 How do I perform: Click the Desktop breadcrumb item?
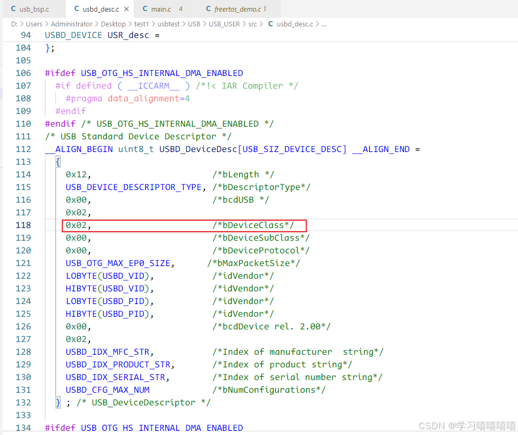pyautogui.click(x=113, y=24)
